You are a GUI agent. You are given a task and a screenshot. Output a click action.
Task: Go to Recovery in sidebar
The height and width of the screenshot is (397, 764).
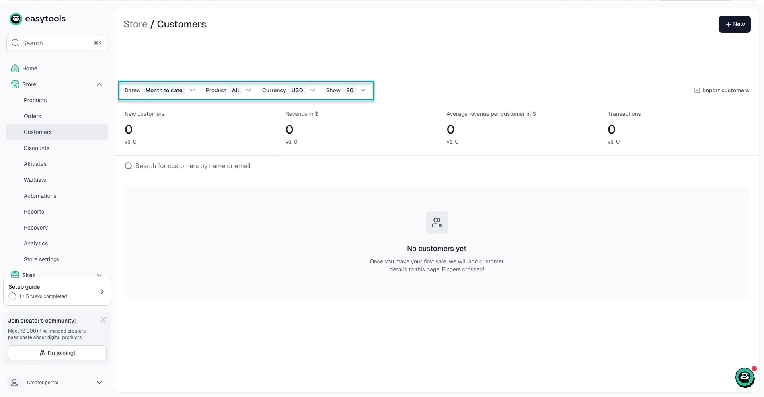tap(57, 228)
